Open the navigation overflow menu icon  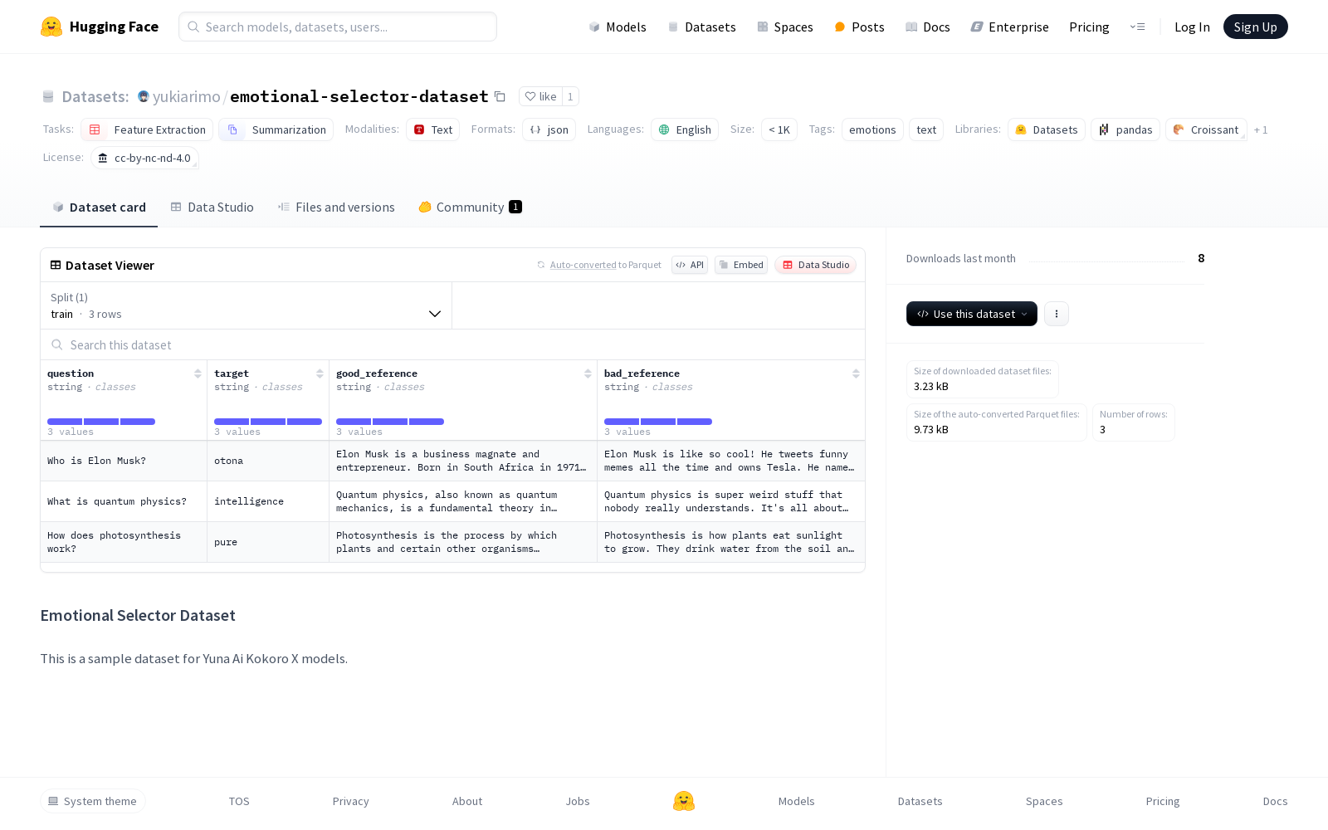(x=1137, y=27)
